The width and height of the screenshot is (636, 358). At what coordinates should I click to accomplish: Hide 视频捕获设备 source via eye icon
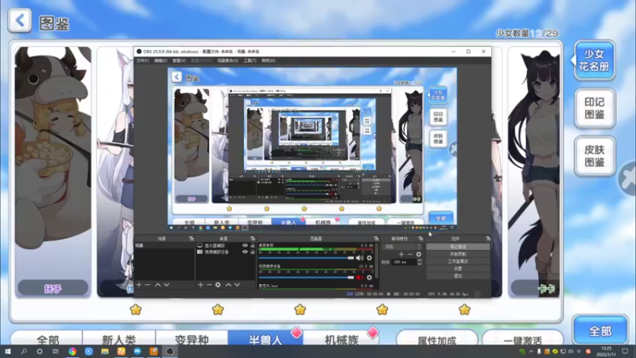pyautogui.click(x=245, y=251)
